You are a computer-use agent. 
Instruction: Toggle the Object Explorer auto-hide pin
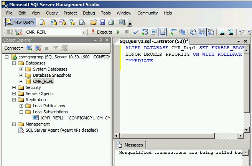click(101, 40)
